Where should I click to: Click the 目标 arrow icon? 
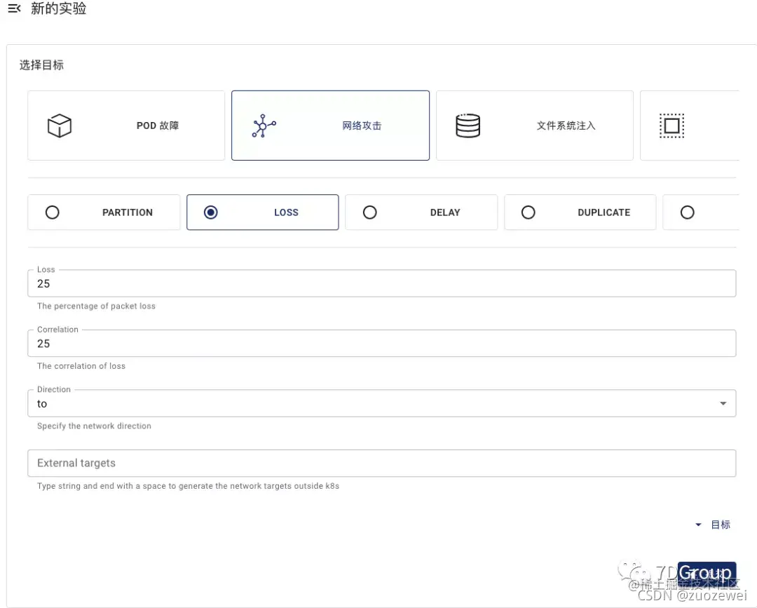click(697, 524)
